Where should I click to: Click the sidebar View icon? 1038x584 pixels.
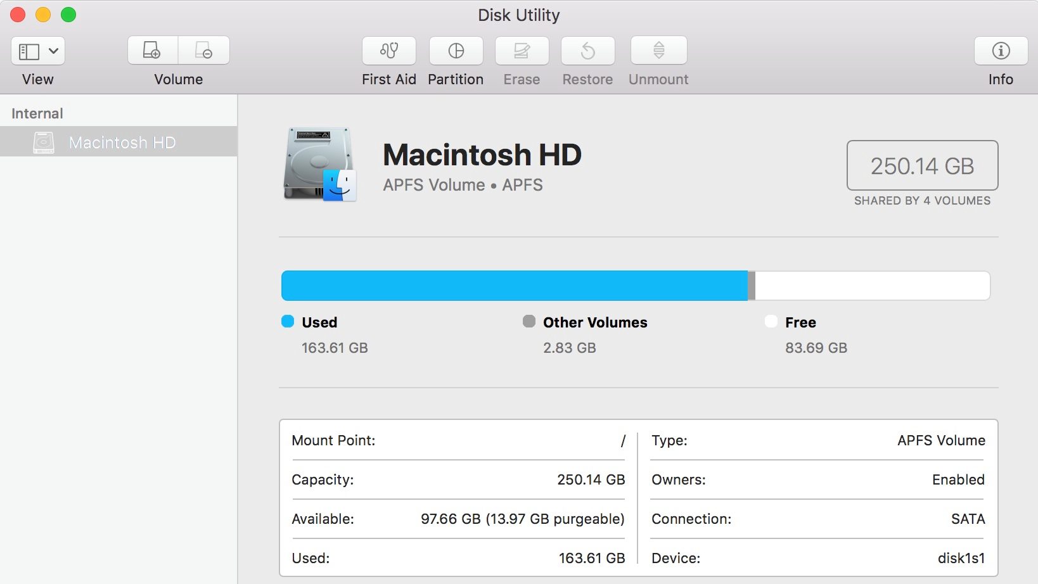pyautogui.click(x=28, y=50)
